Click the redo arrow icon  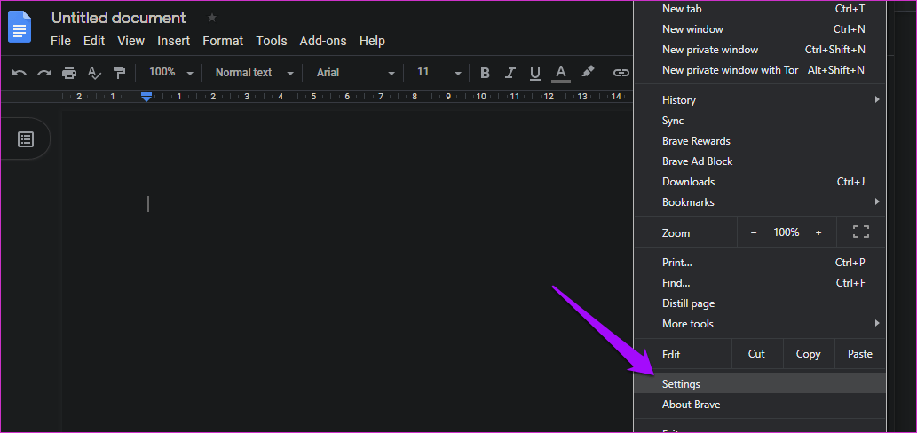point(43,73)
